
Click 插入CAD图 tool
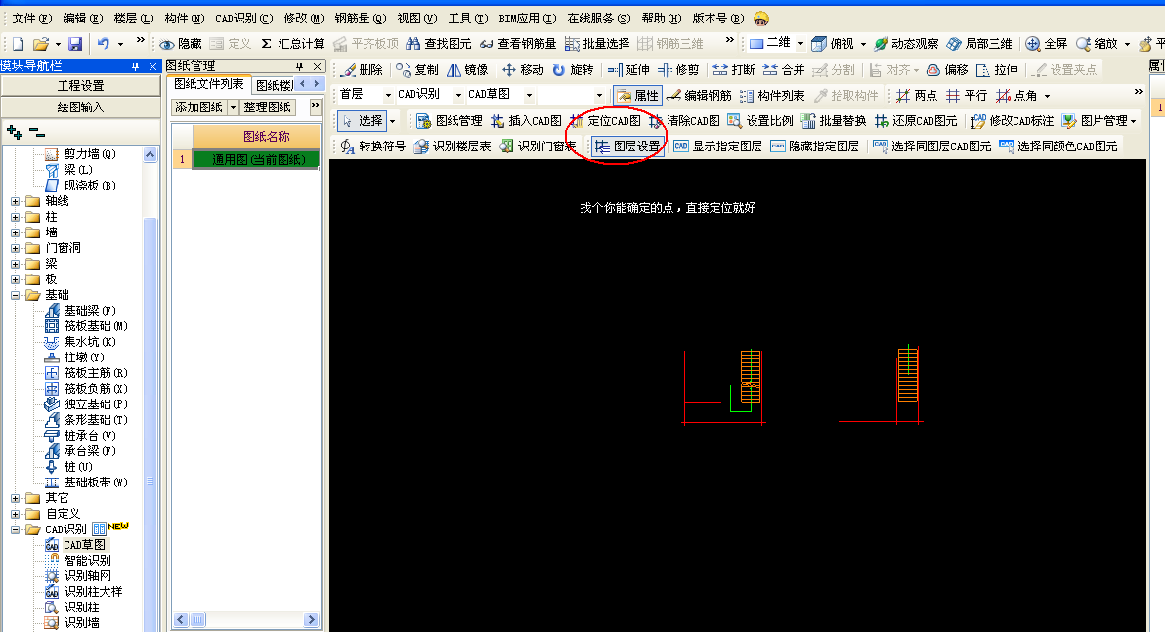coord(526,120)
